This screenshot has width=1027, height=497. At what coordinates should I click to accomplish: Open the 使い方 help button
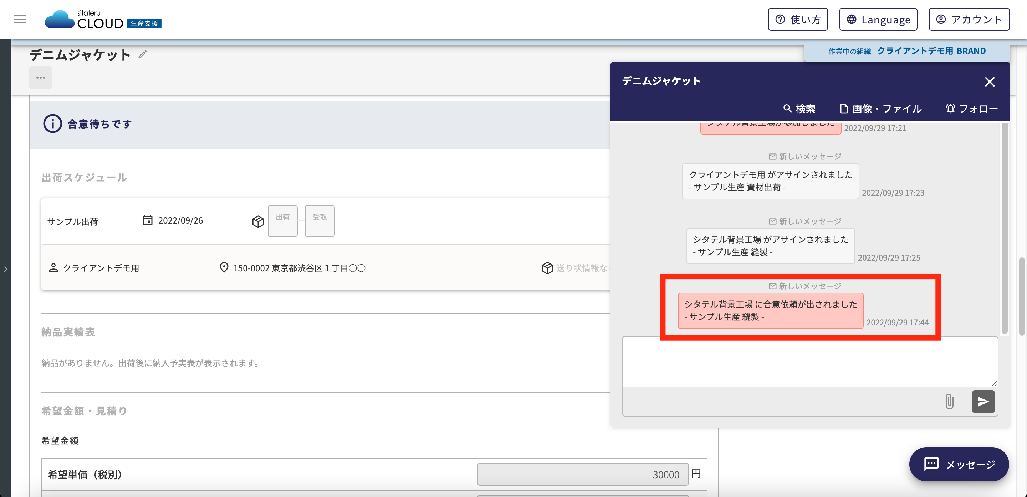coord(798,20)
